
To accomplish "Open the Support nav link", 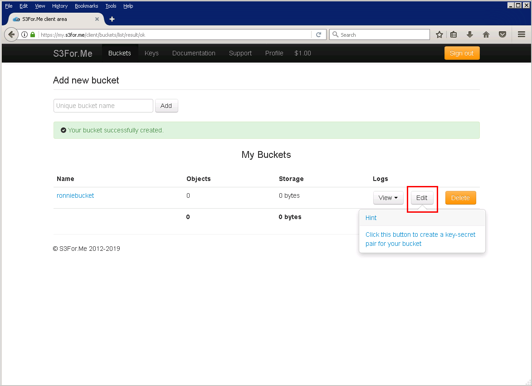I will (x=240, y=53).
